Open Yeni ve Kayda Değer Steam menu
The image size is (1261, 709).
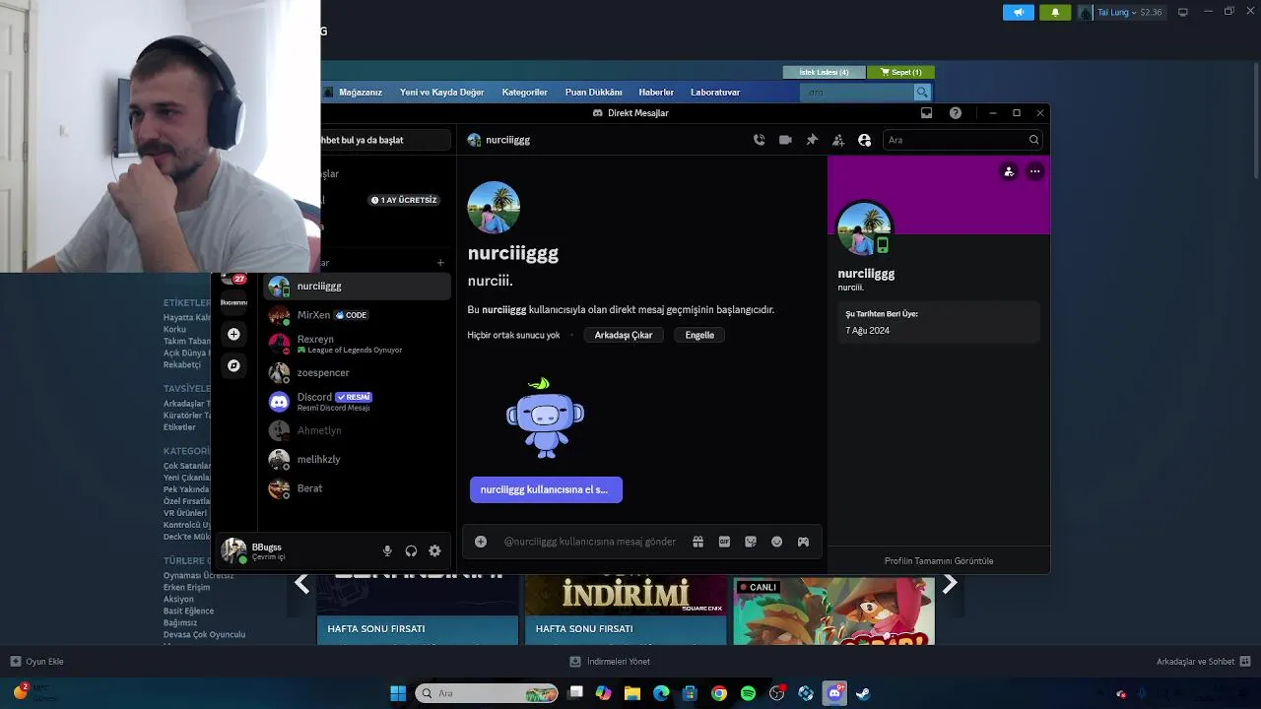pos(441,93)
